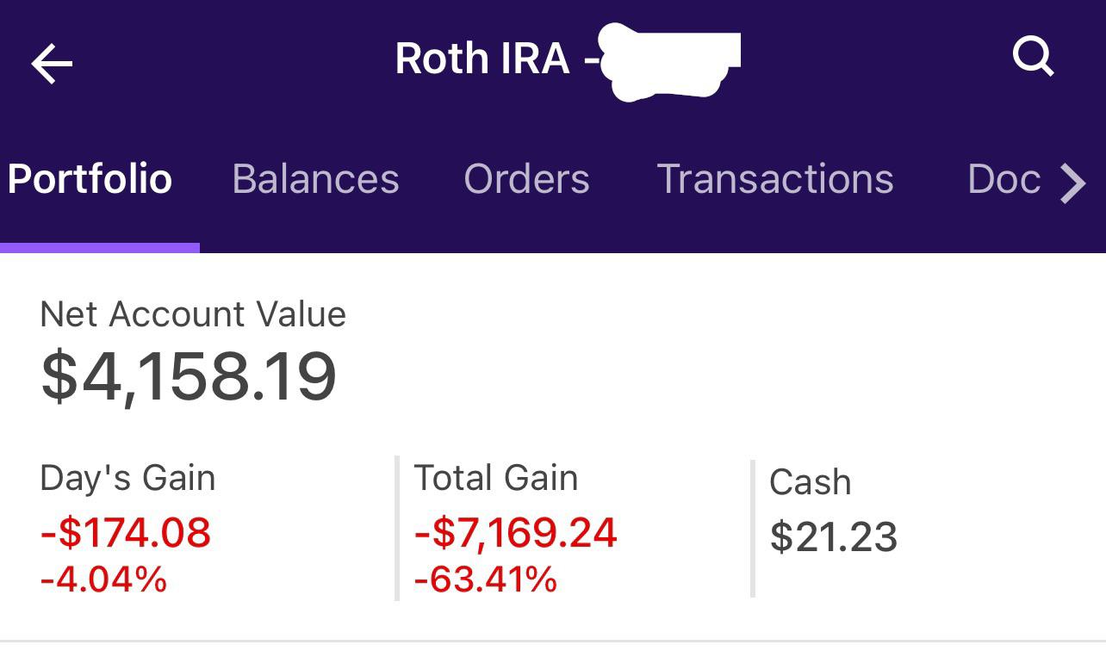Switch to the Balances tab
The image size is (1106, 651).
click(x=315, y=179)
